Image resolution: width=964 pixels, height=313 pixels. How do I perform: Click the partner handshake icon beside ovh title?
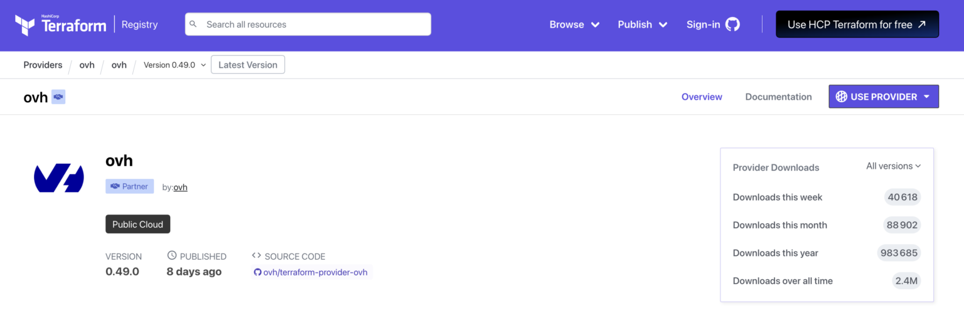(58, 97)
